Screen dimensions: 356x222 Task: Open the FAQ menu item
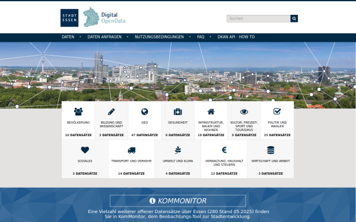pyautogui.click(x=201, y=37)
